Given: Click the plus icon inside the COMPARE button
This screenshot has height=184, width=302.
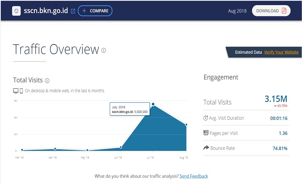Looking at the screenshot, I should (x=84, y=11).
